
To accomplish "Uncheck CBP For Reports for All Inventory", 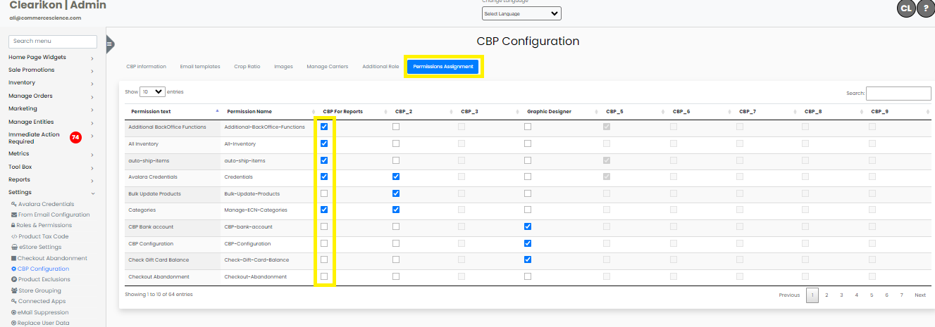I will tap(324, 143).
